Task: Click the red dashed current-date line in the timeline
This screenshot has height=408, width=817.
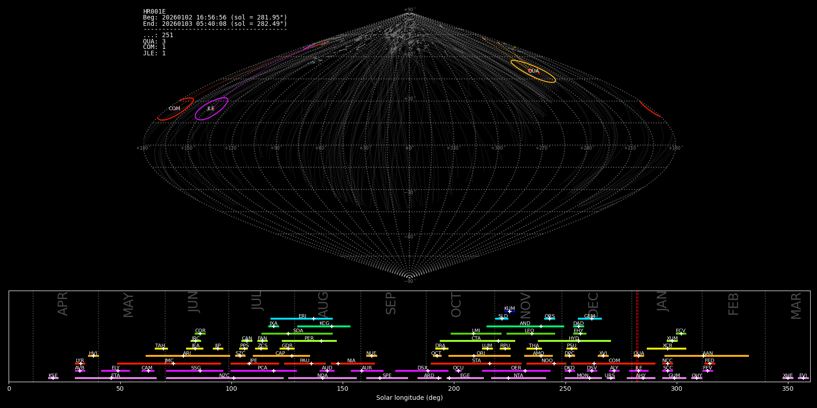Action: [637, 336]
